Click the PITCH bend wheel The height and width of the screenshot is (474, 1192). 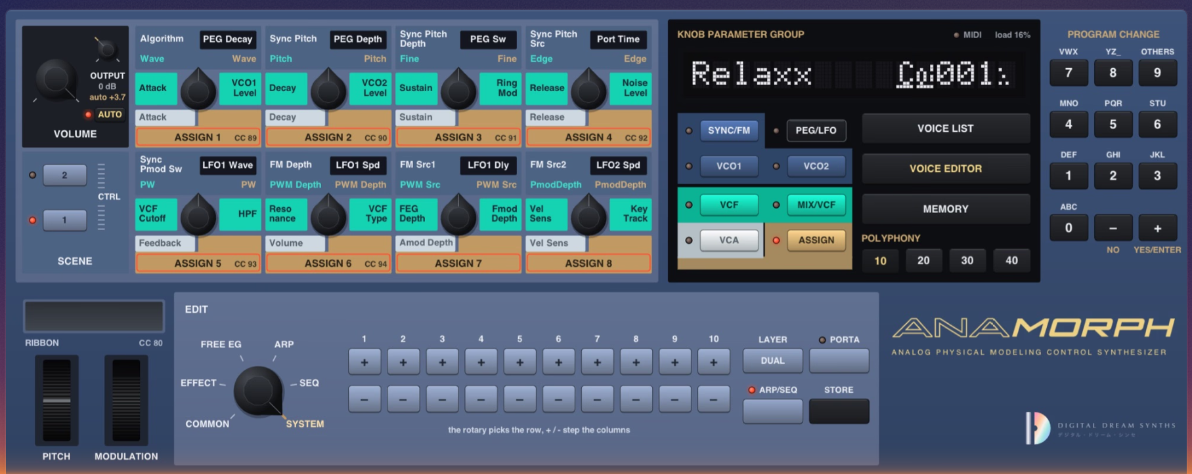56,400
